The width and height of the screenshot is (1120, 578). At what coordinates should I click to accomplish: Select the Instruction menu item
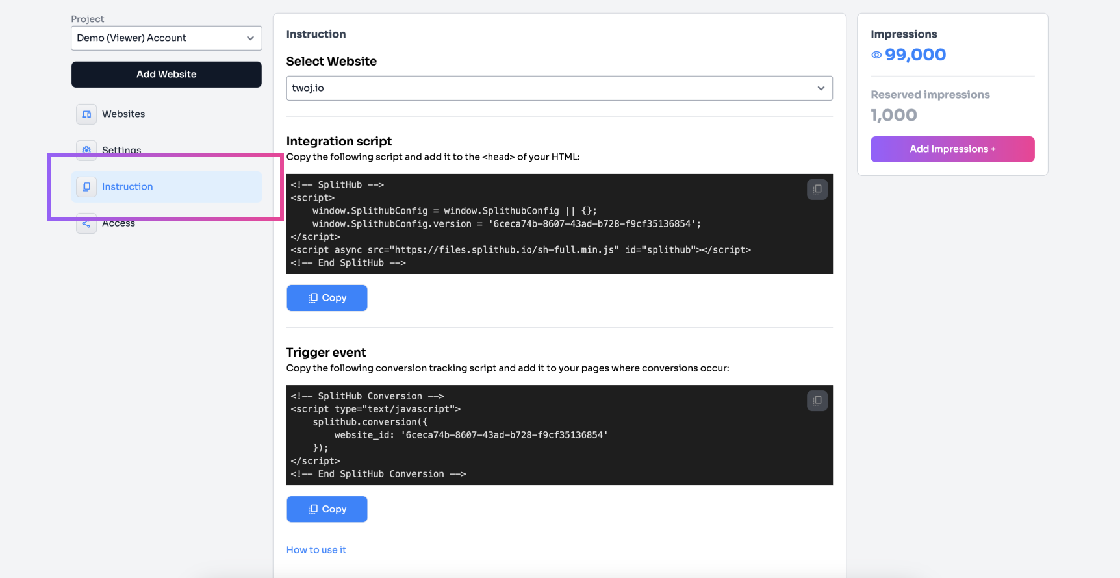click(127, 187)
